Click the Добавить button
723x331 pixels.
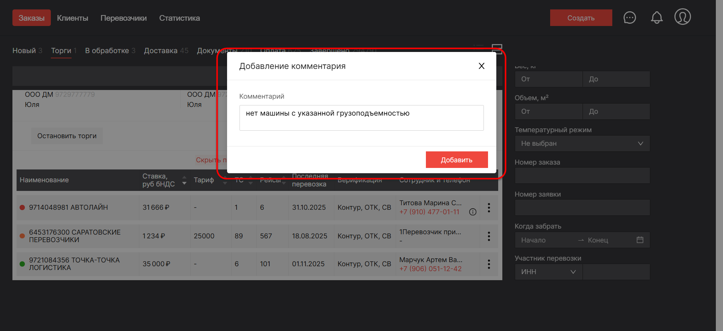456,160
